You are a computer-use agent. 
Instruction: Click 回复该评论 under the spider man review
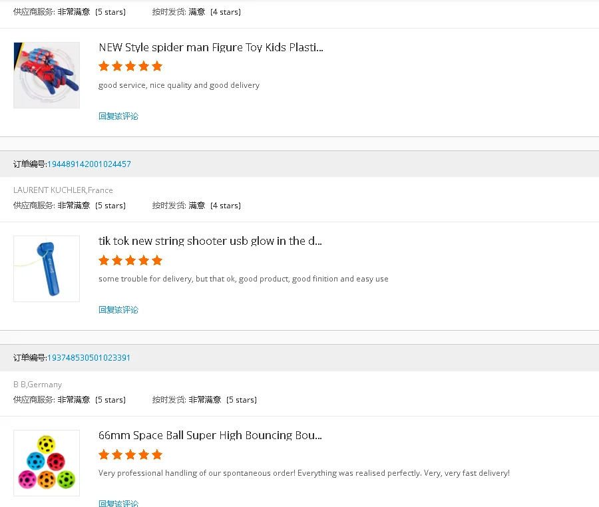click(118, 116)
